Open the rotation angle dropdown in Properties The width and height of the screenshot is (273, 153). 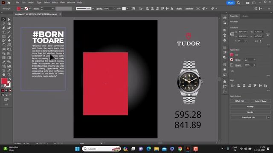pos(246,41)
